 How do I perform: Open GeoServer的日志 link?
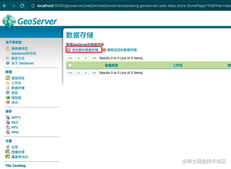pos(24,53)
